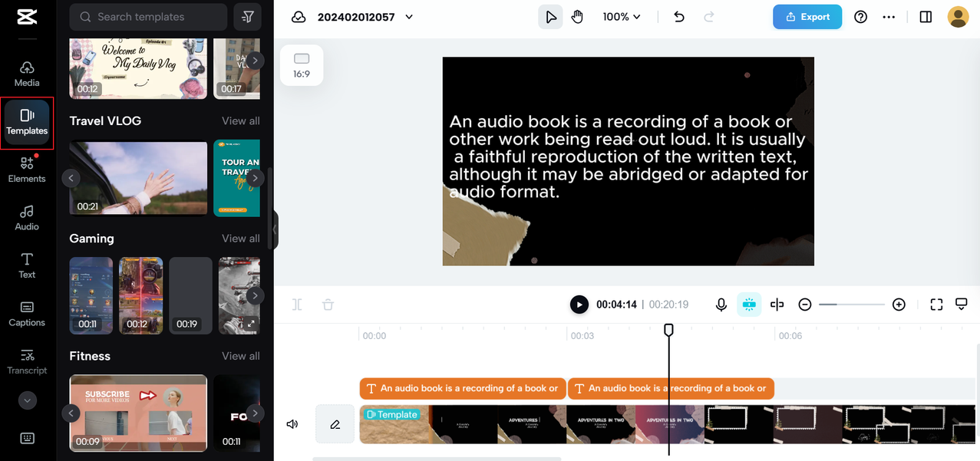The width and height of the screenshot is (980, 461).
Task: Click View all for Gaming
Action: (x=241, y=239)
